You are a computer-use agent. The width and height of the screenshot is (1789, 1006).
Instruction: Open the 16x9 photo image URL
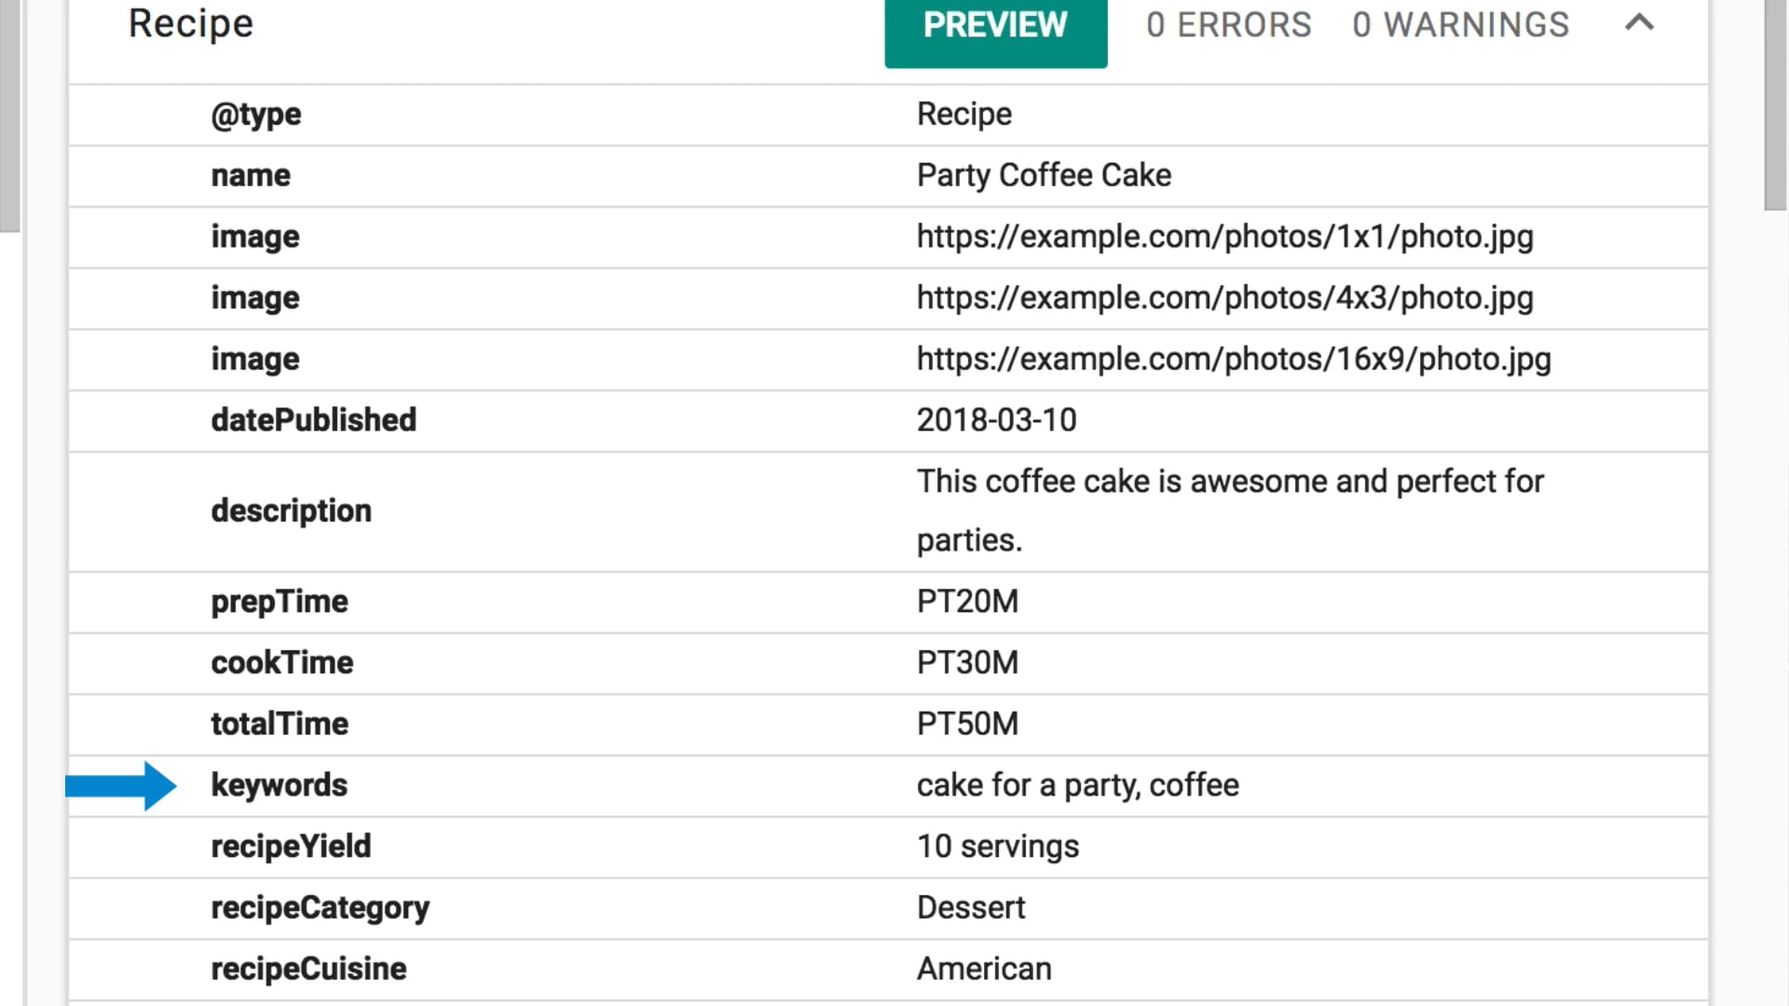coord(1234,360)
